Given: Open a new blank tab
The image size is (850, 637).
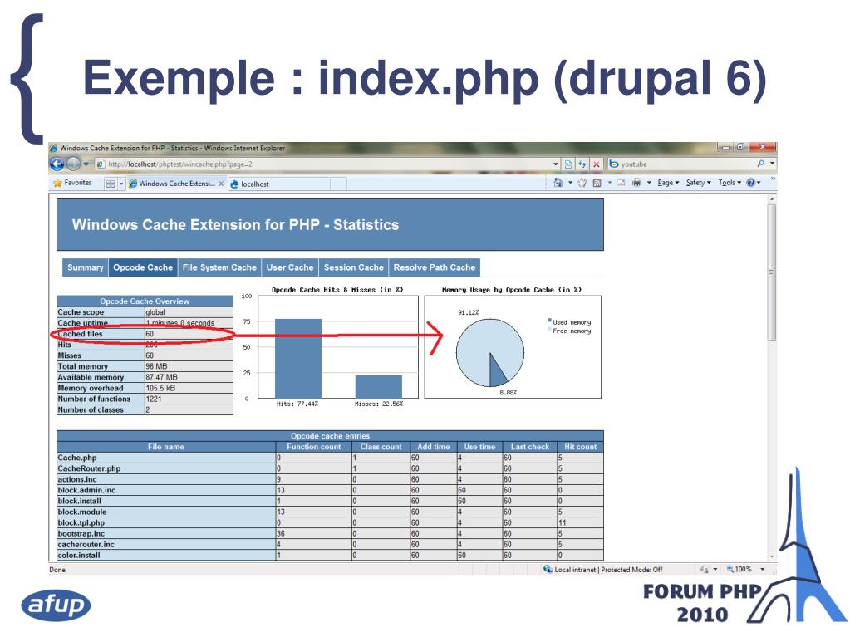Looking at the screenshot, I should (x=338, y=184).
